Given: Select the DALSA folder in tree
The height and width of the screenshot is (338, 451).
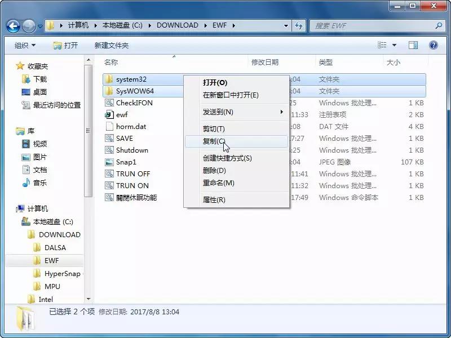Looking at the screenshot, I should 55,248.
